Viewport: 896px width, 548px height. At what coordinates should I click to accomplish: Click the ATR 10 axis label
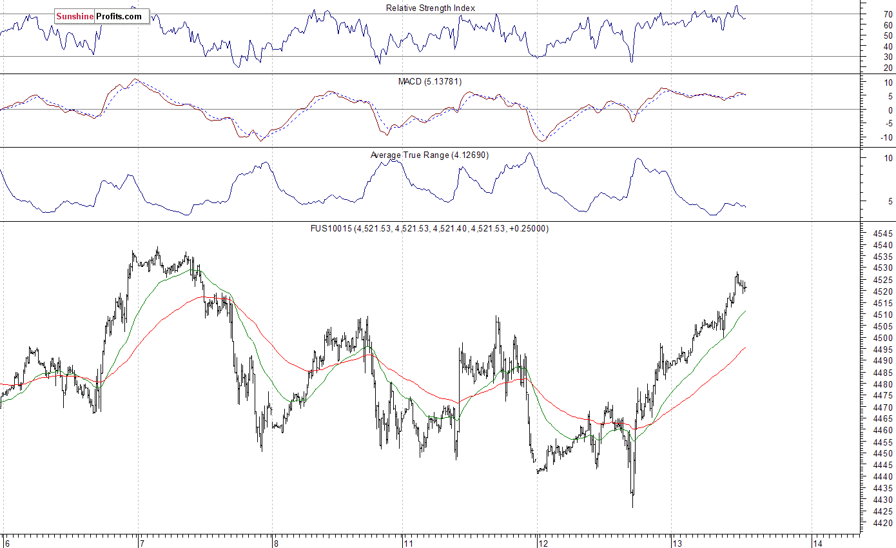(x=888, y=158)
